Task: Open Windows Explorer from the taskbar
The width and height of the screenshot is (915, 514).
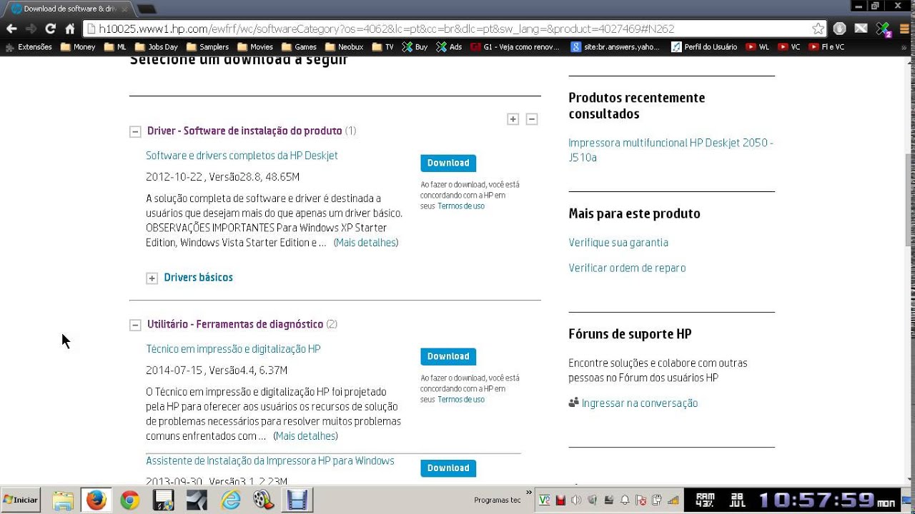Action: pyautogui.click(x=63, y=500)
